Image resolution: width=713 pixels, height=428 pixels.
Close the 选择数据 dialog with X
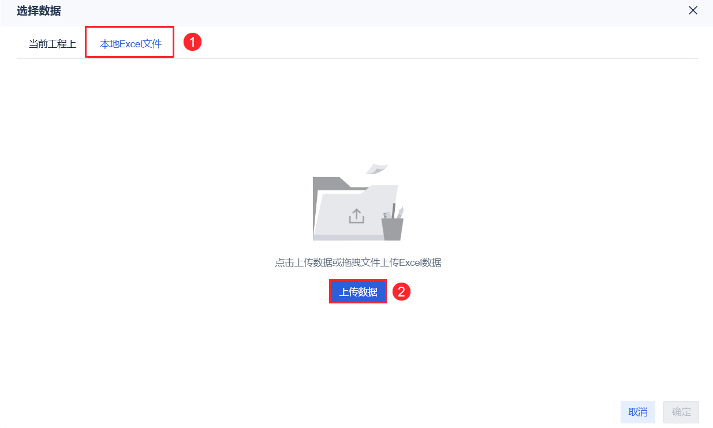pyautogui.click(x=693, y=10)
